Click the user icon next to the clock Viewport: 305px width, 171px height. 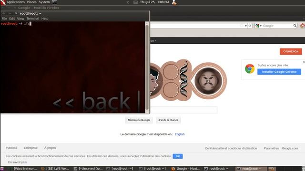174,2
